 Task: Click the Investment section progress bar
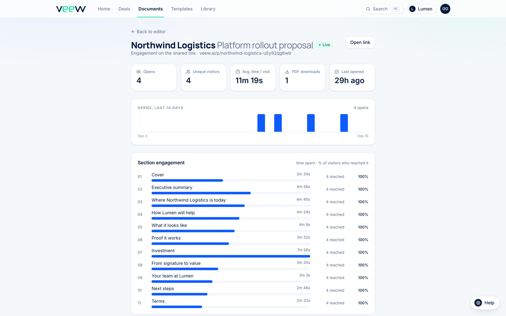(231, 256)
